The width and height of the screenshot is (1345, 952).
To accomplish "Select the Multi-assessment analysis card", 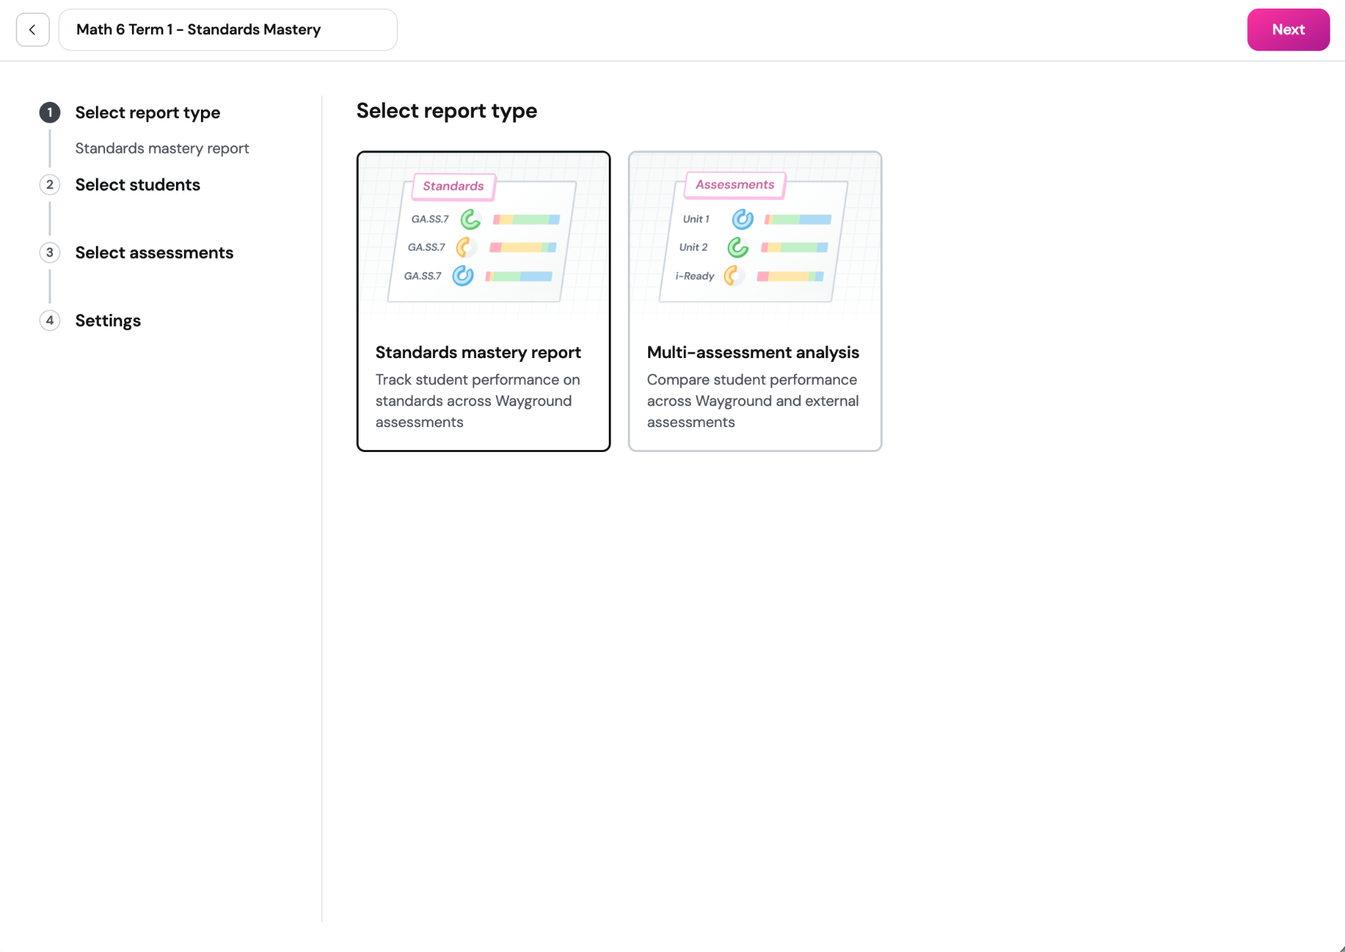I will point(755,302).
